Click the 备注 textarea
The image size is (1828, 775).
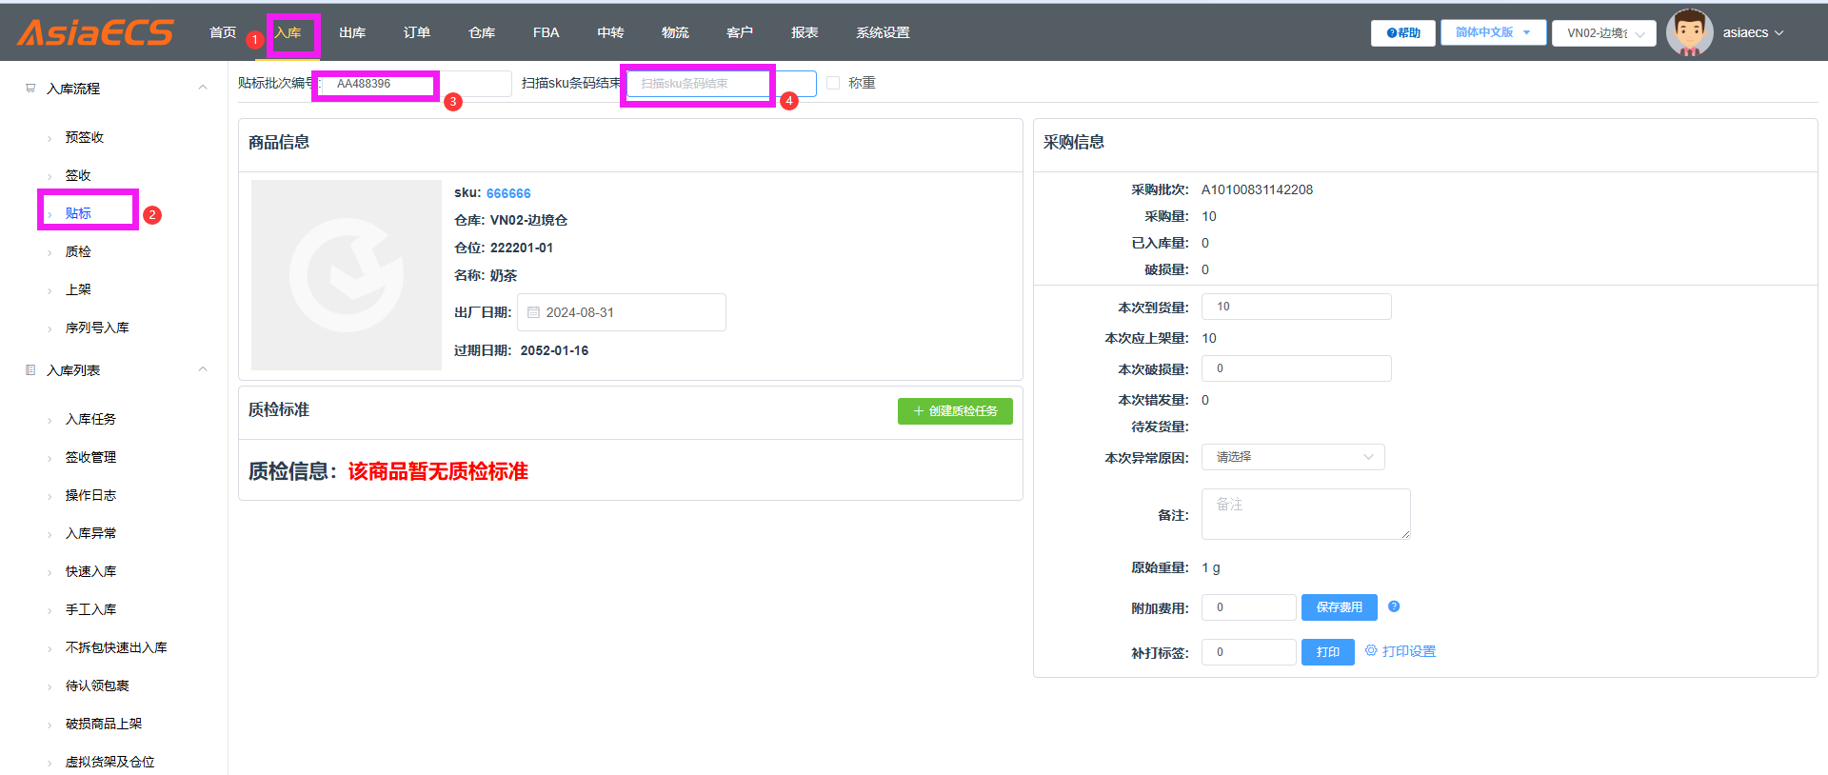coord(1306,514)
